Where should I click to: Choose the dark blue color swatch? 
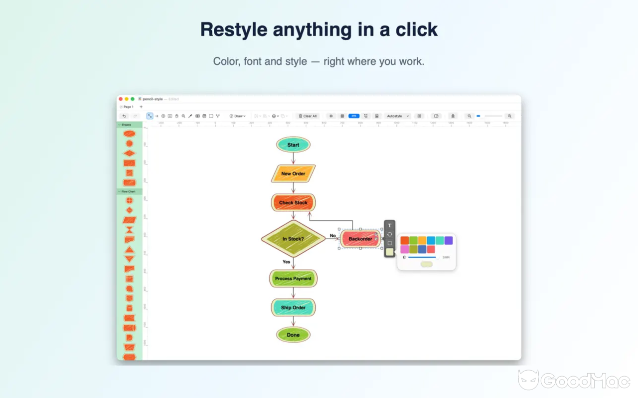[422, 249]
